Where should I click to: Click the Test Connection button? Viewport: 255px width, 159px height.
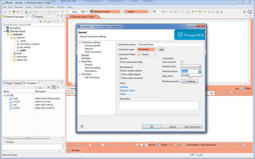tap(193, 127)
